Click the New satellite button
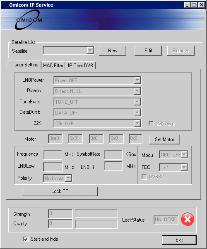 point(113,51)
